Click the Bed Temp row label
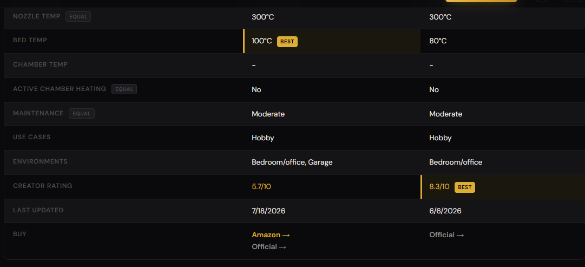This screenshot has height=267, width=585. point(30,40)
